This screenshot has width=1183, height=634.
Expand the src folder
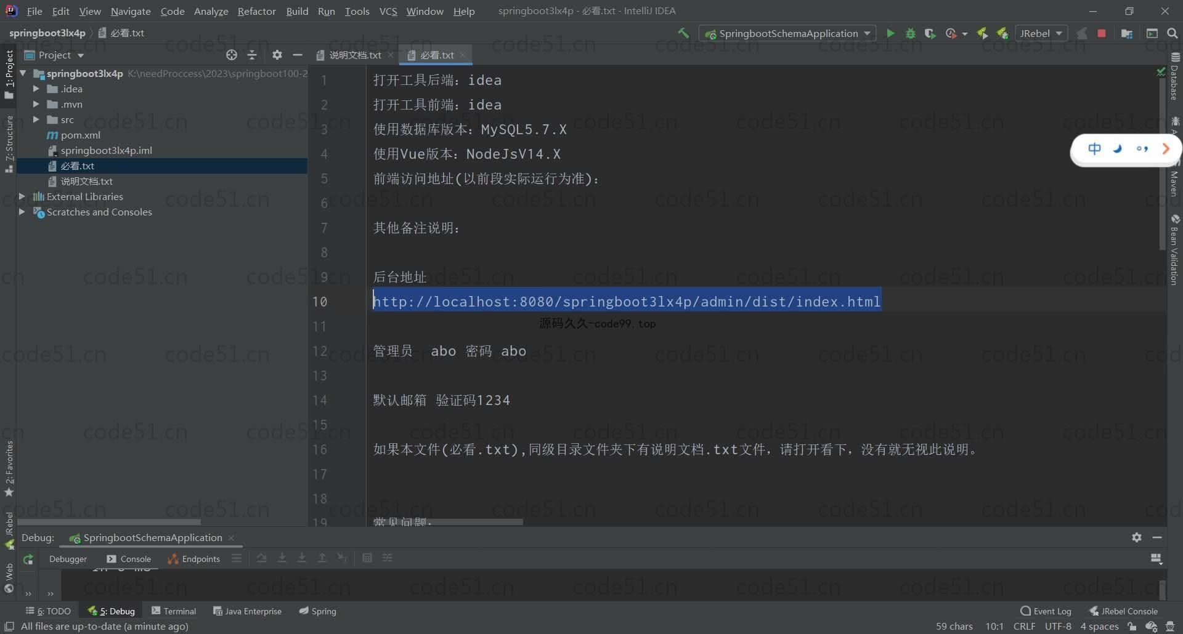pyautogui.click(x=36, y=119)
